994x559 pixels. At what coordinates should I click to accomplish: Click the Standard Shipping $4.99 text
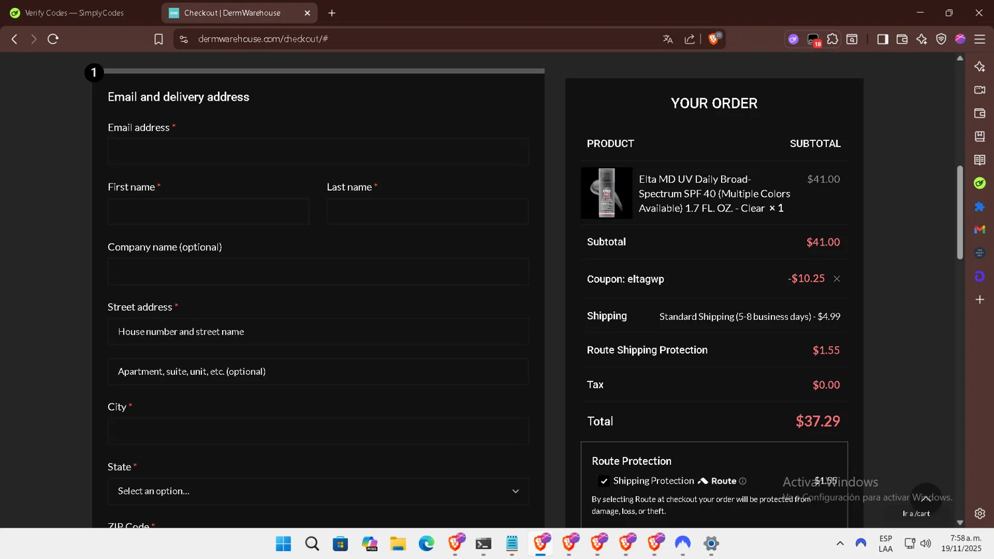pos(749,317)
